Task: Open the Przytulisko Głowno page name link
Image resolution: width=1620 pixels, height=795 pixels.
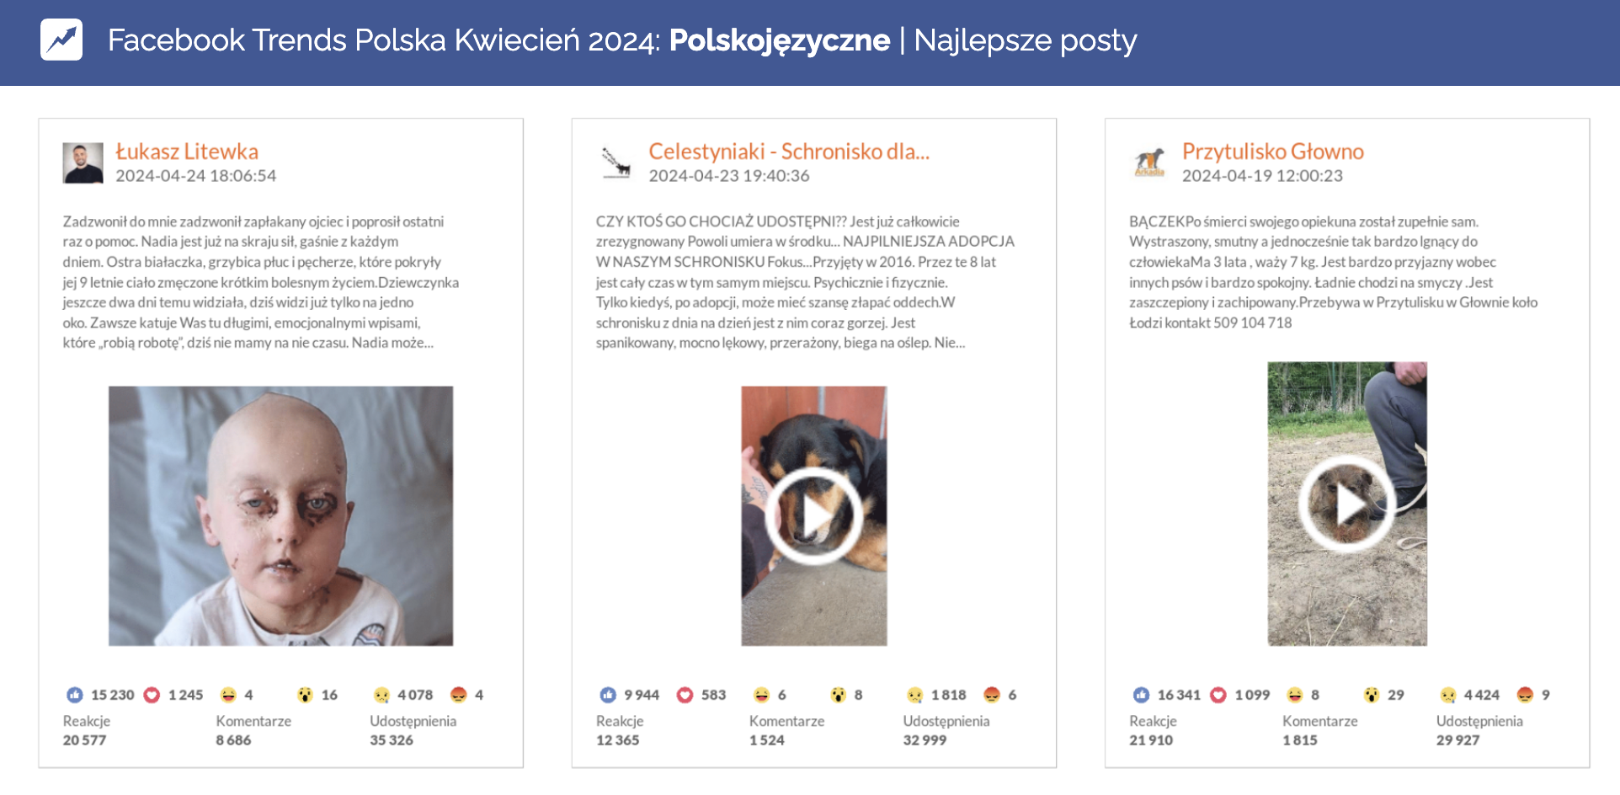Action: (x=1272, y=152)
